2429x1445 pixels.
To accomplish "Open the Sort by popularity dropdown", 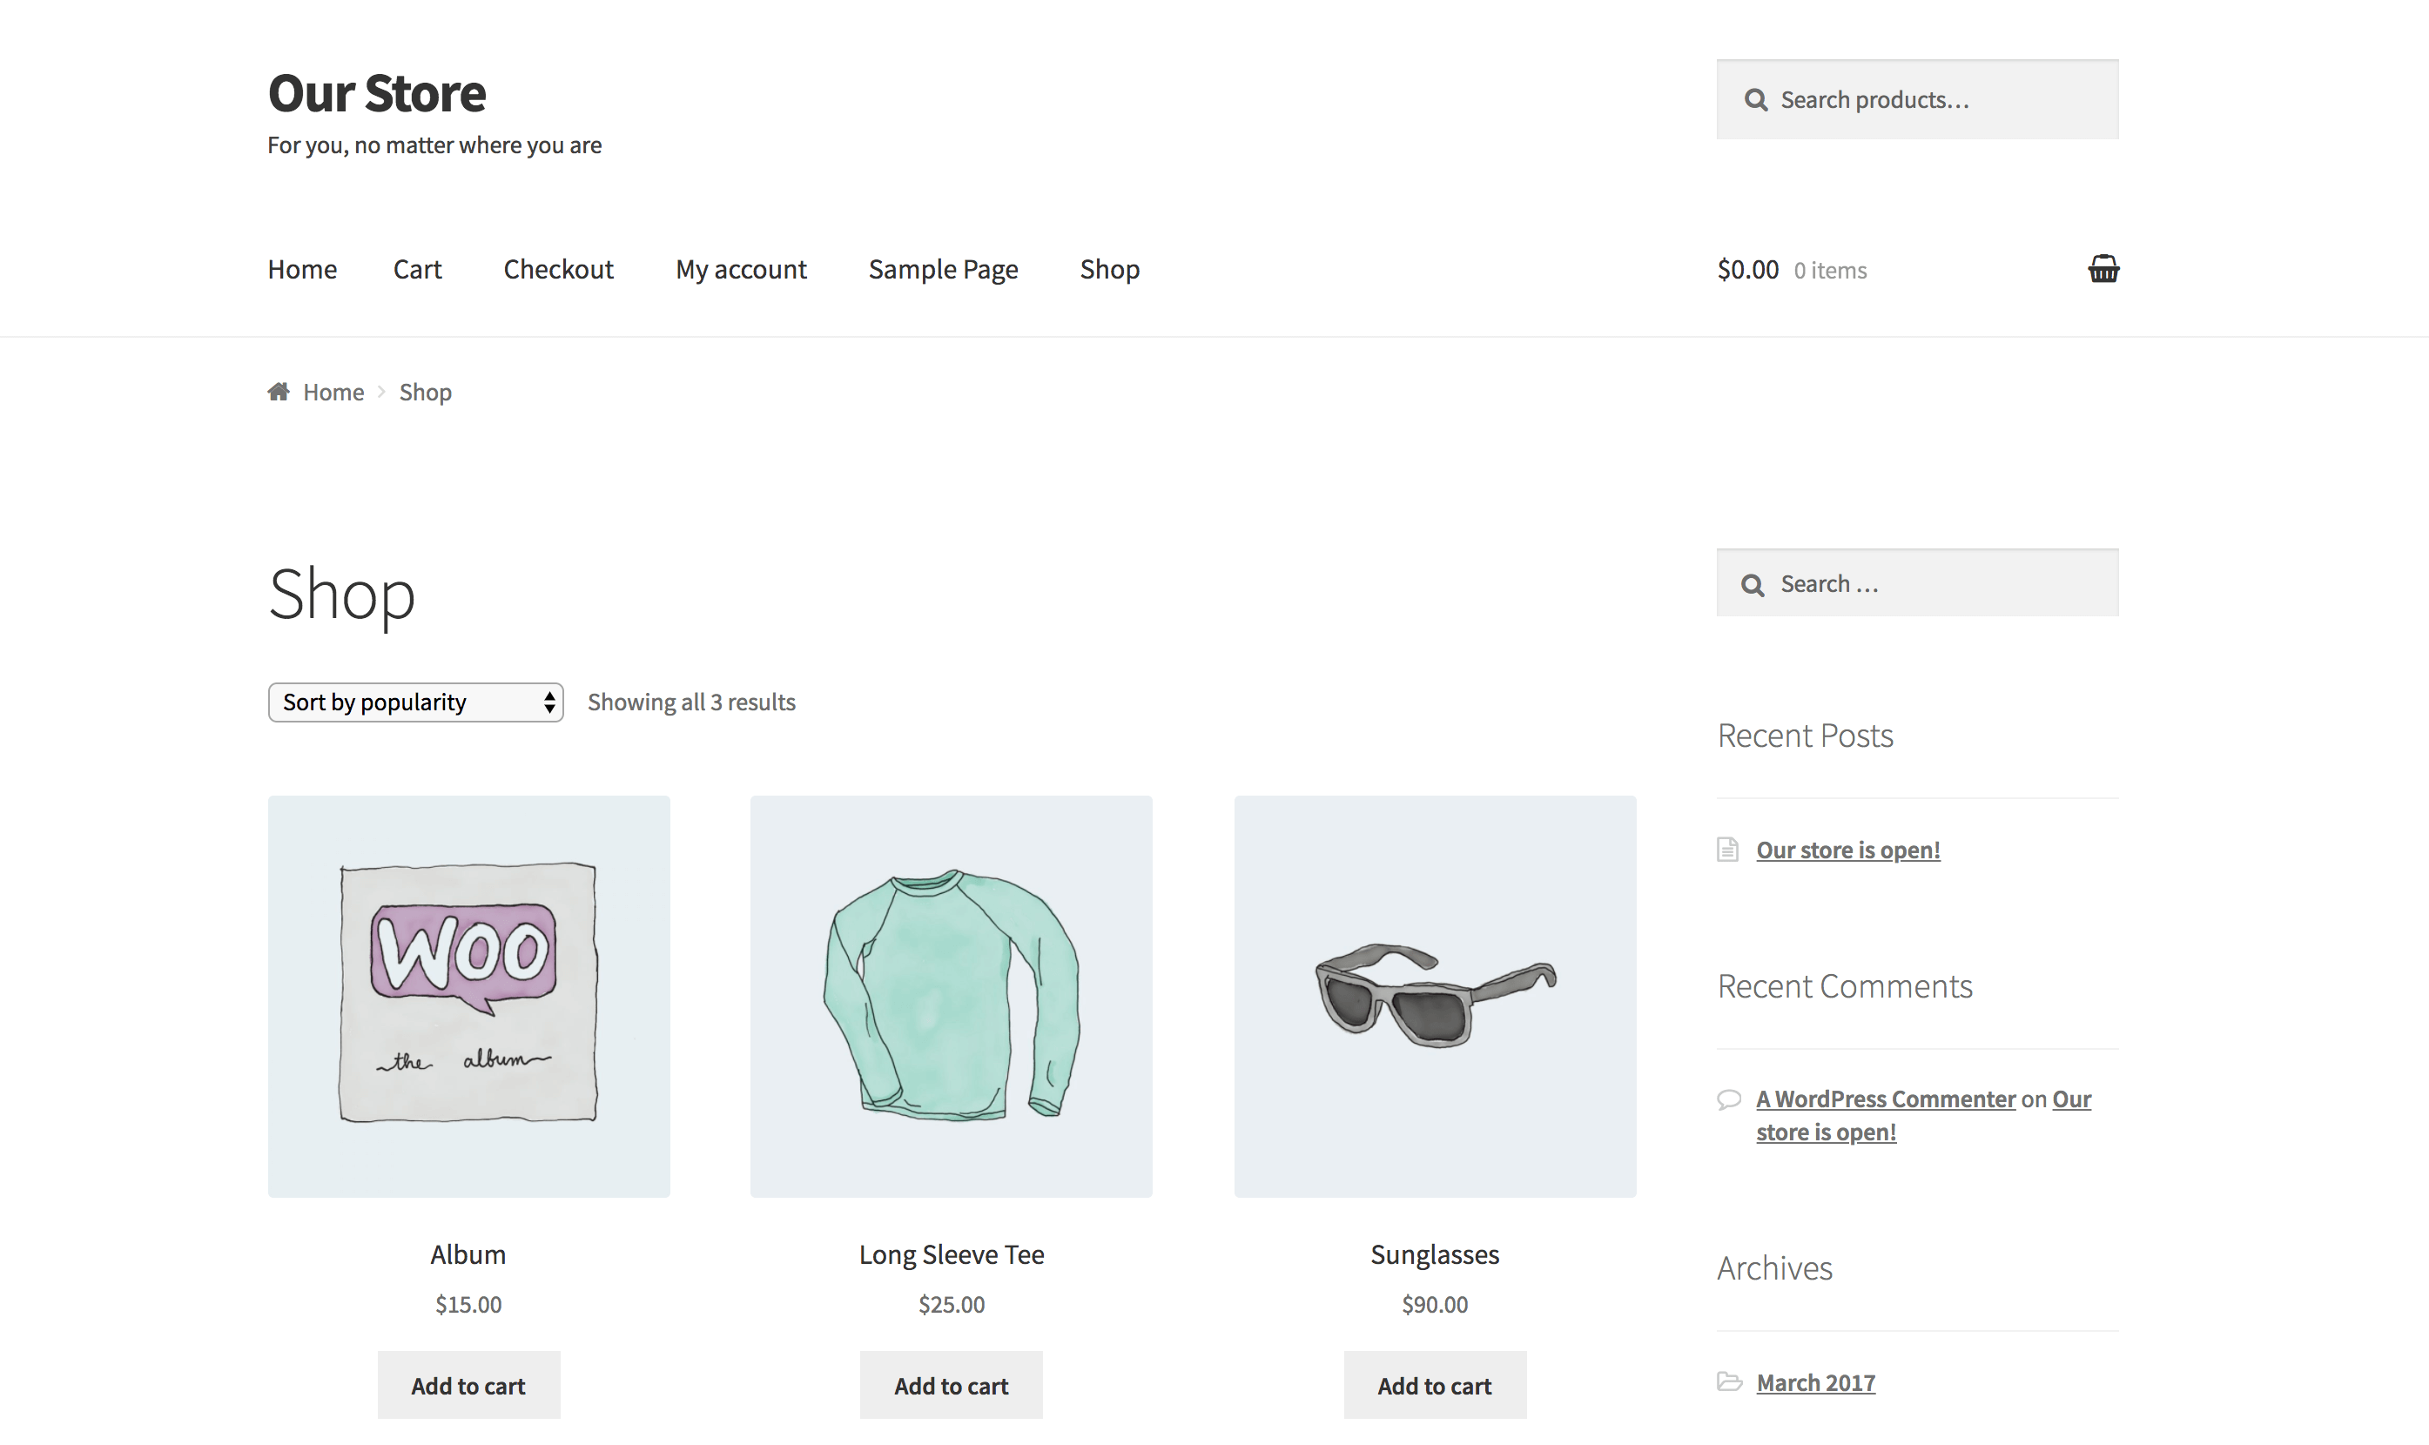I will click(x=414, y=701).
